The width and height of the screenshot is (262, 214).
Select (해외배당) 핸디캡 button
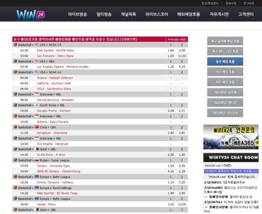point(225,103)
